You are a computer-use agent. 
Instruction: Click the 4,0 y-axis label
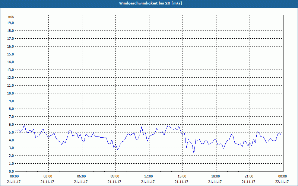pyautogui.click(x=11, y=140)
